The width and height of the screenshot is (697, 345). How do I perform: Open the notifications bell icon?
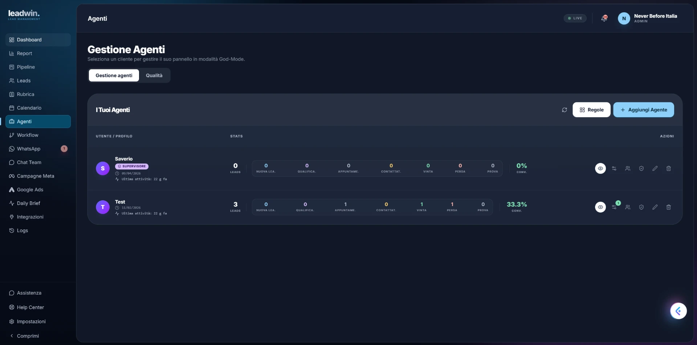click(604, 18)
